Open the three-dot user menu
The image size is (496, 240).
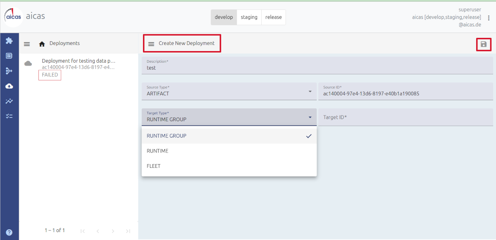tap(489, 18)
